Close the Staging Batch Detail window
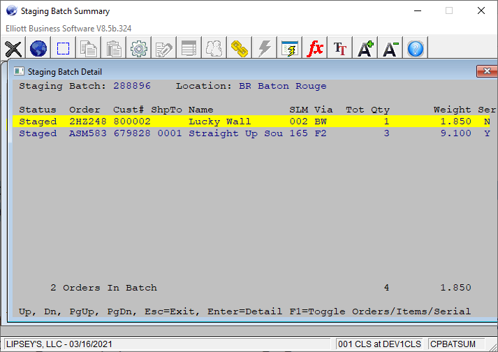This screenshot has height=352, width=498. tap(487, 71)
